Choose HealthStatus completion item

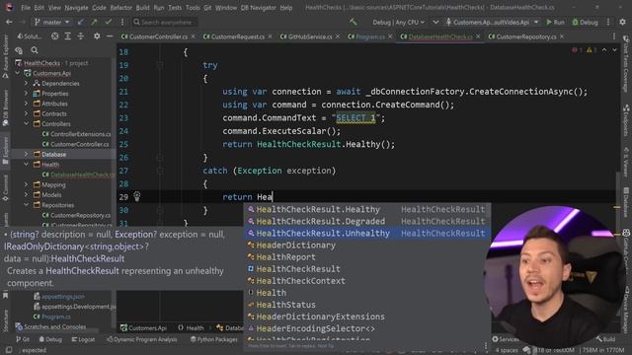pyautogui.click(x=366, y=305)
